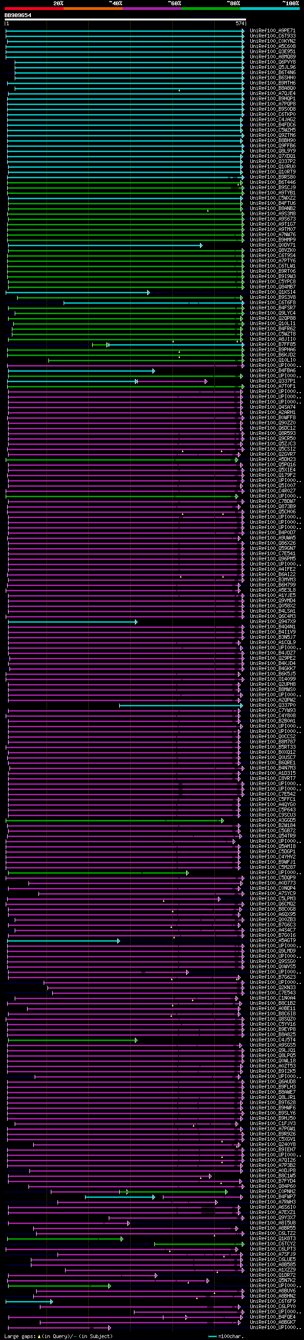This screenshot has height=1340, width=304.
Task: Open hit UniRef100_C6T933
Action: coord(272,36)
